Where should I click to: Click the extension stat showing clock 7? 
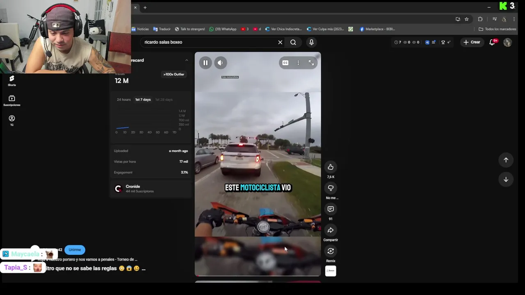tap(397, 42)
